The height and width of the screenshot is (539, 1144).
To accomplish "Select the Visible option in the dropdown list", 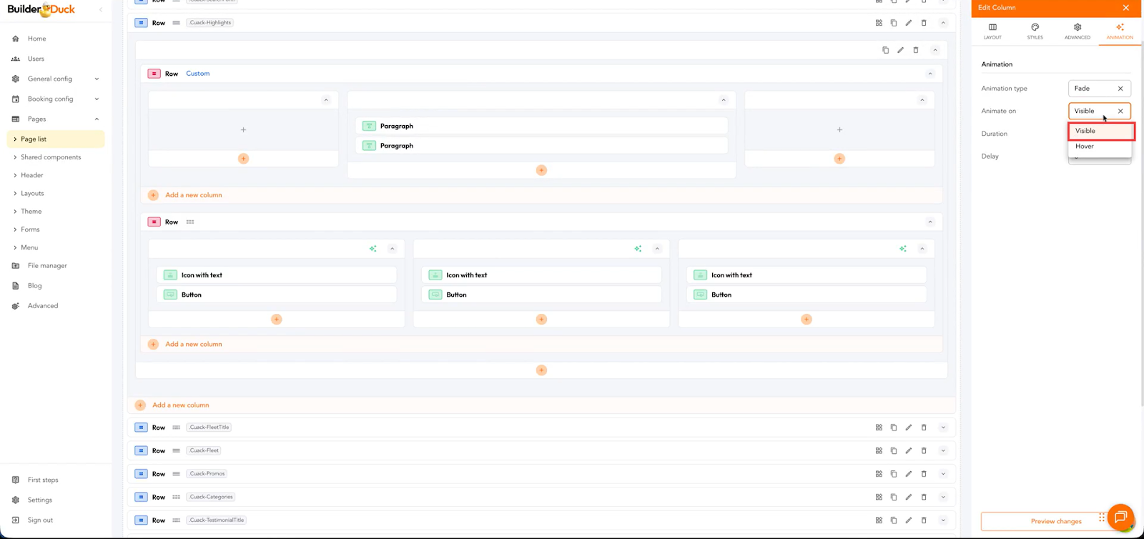I will click(1085, 131).
